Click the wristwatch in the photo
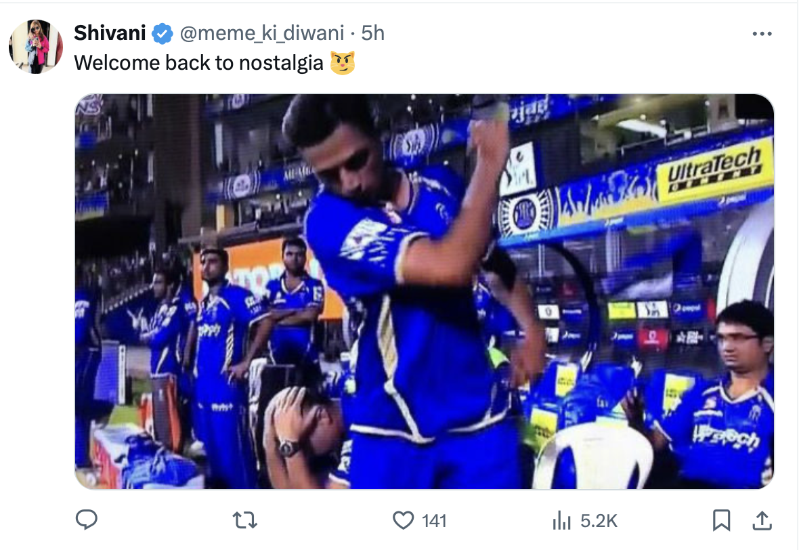799x550 pixels. [289, 447]
